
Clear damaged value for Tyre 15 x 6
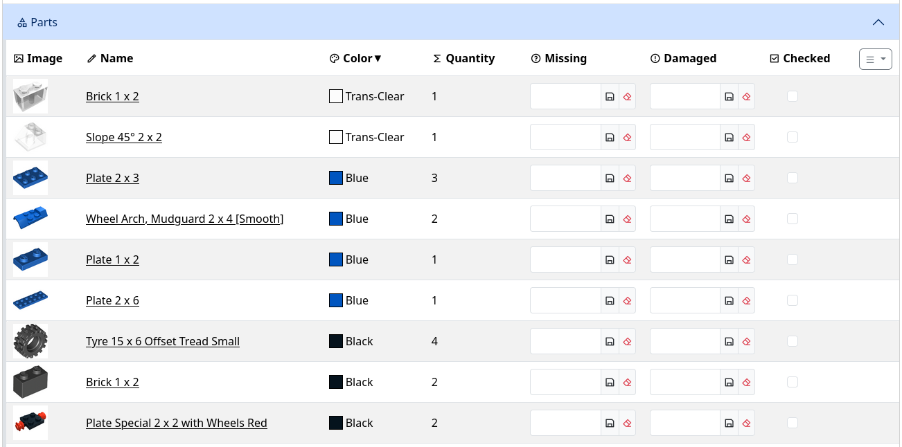tap(746, 342)
